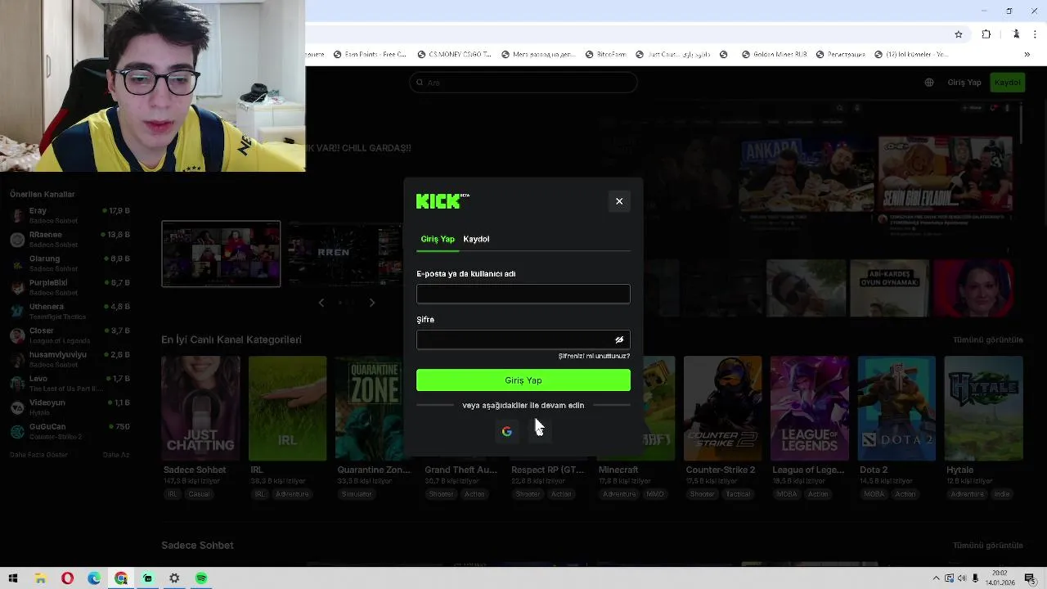Image resolution: width=1047 pixels, height=589 pixels.
Task: Open Şifrenizi mi unuttunuz? link
Action: 594,356
